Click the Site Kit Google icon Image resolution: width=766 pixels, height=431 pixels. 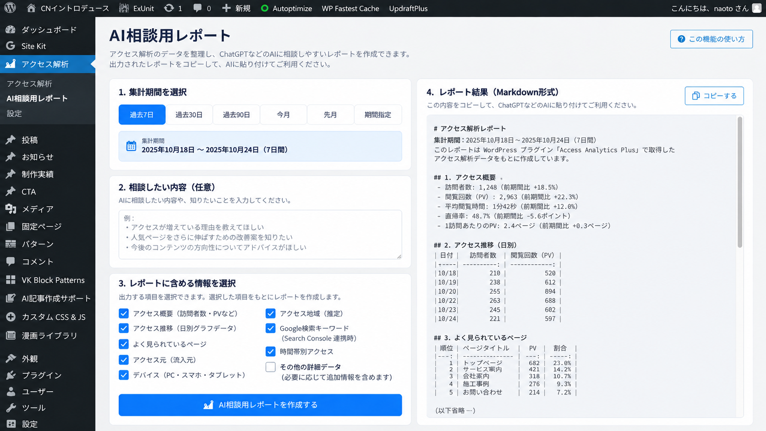pos(11,46)
